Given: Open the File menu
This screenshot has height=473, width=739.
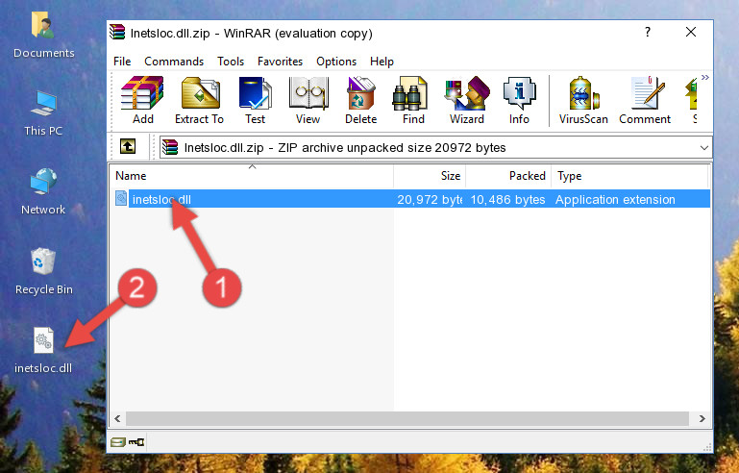Looking at the screenshot, I should 122,62.
